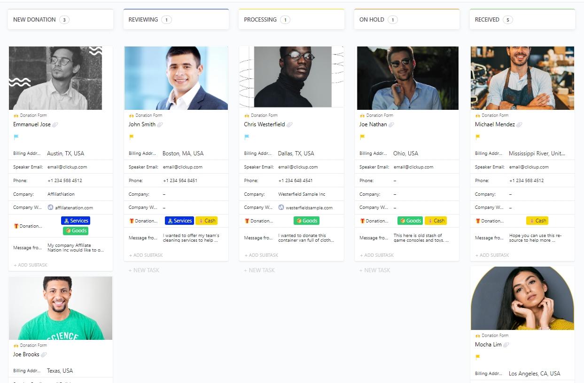The height and width of the screenshot is (383, 584).
Task: Click the RECEIVED column header
Action: (487, 20)
